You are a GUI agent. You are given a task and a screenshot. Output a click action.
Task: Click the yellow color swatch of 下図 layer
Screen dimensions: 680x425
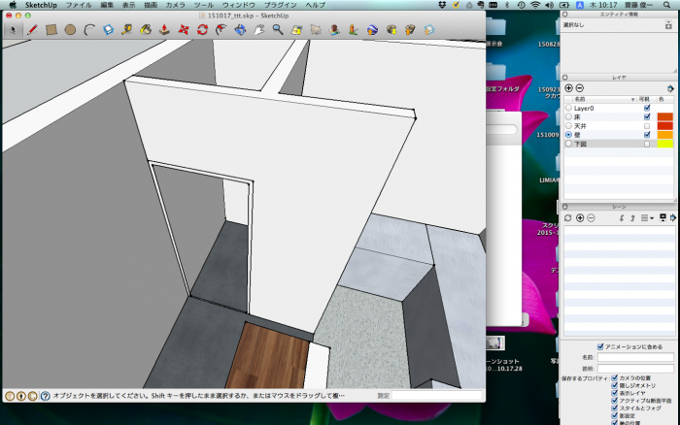pyautogui.click(x=665, y=143)
